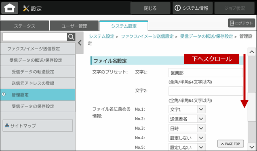Image resolution: width=257 pixels, height=151 pixels.
Task: Click the empty 文字2 input field
Action: (206, 91)
